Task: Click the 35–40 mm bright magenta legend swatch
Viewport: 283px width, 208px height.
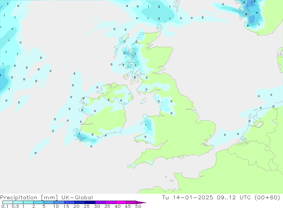Action: [x=110, y=202]
